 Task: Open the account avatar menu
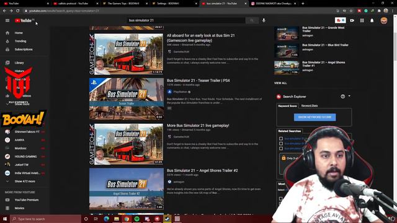tap(384, 20)
